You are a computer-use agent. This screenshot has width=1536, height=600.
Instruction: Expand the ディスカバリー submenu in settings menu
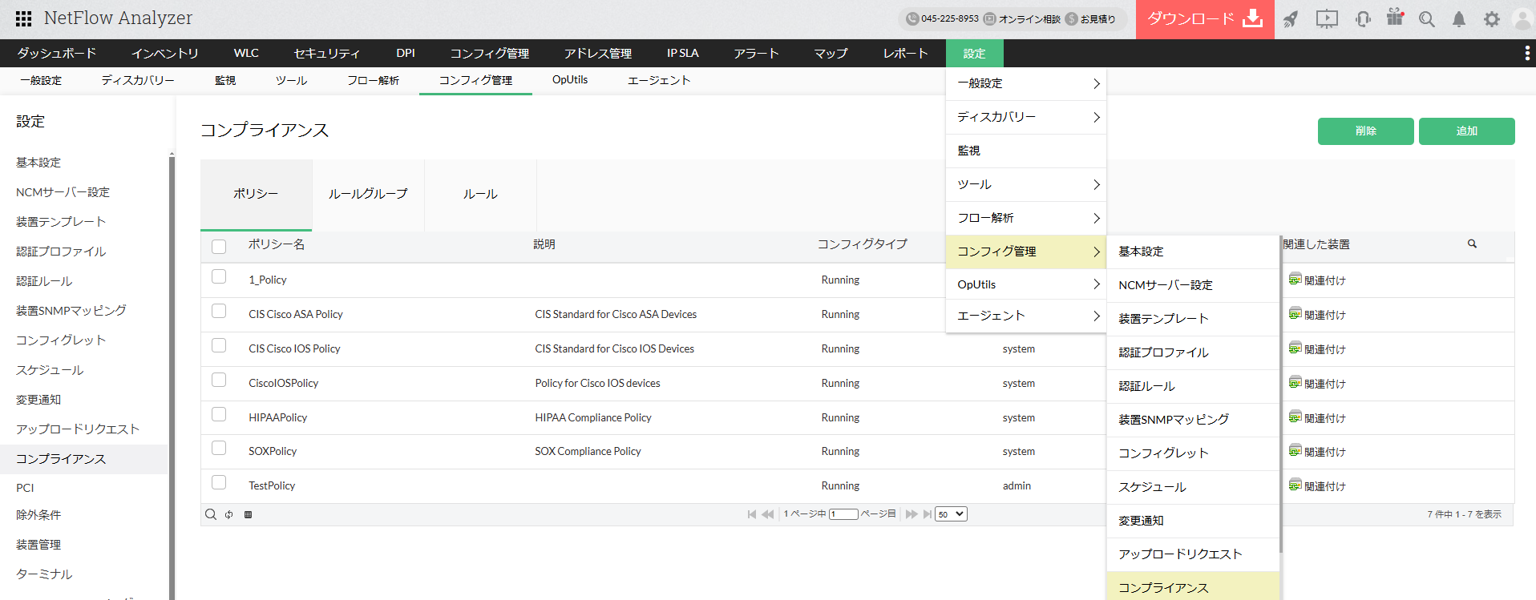coord(1025,117)
